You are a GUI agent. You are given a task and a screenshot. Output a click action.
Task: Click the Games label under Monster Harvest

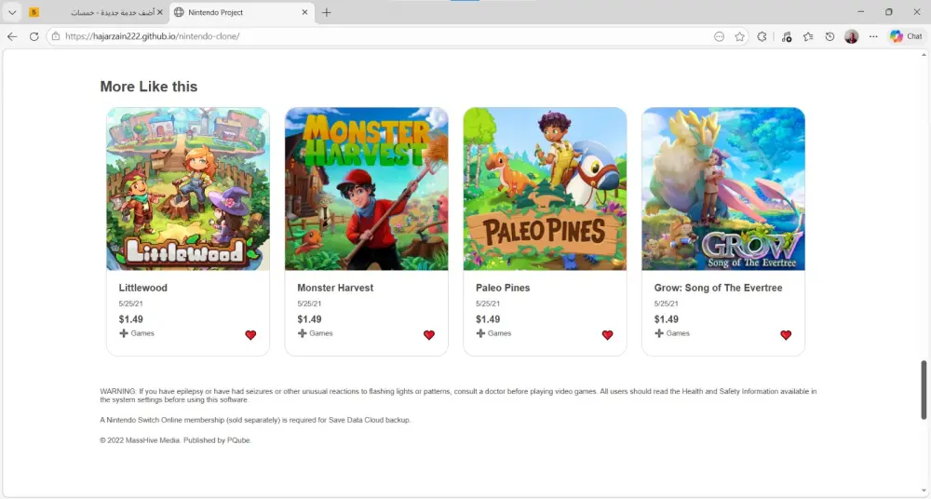pyautogui.click(x=321, y=333)
